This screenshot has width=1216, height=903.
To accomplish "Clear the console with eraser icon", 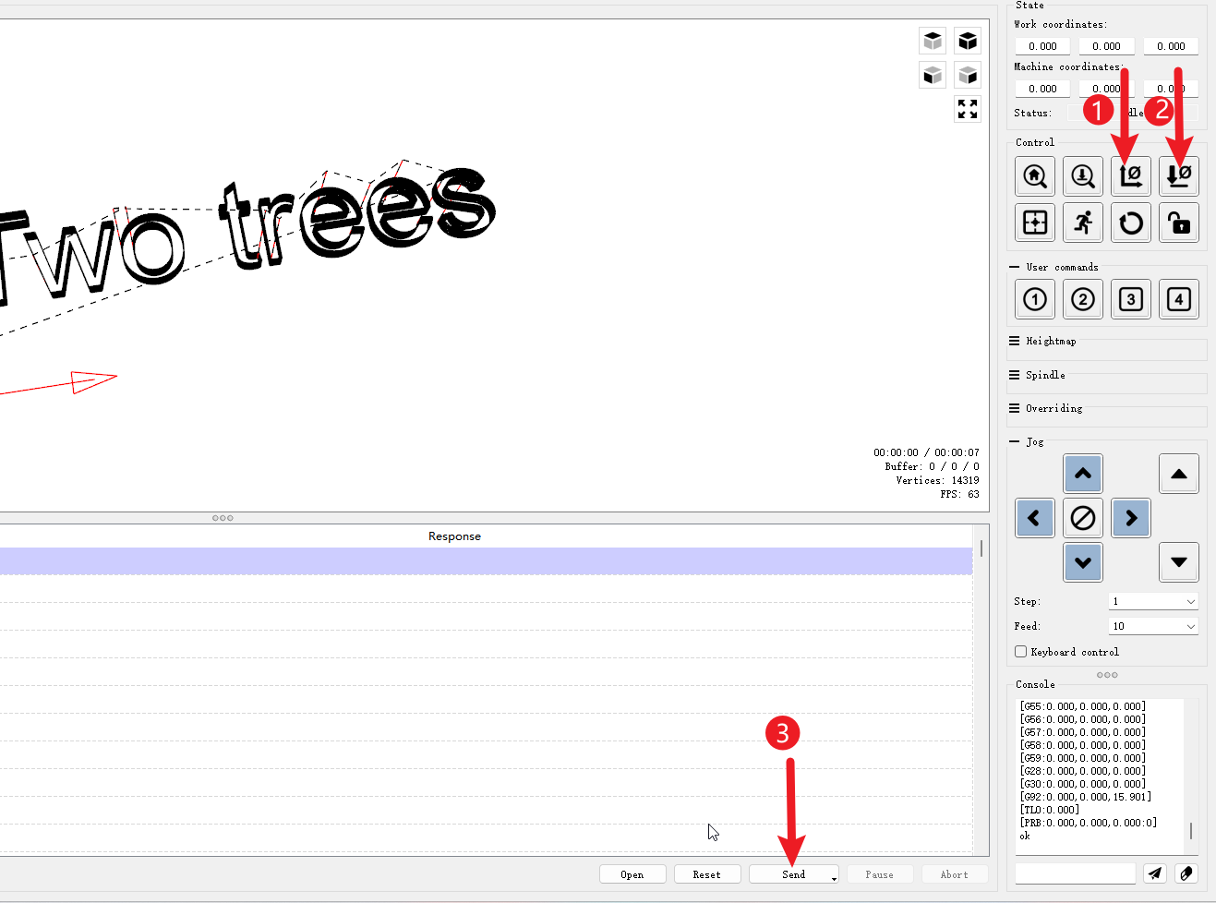I will [x=1186, y=873].
